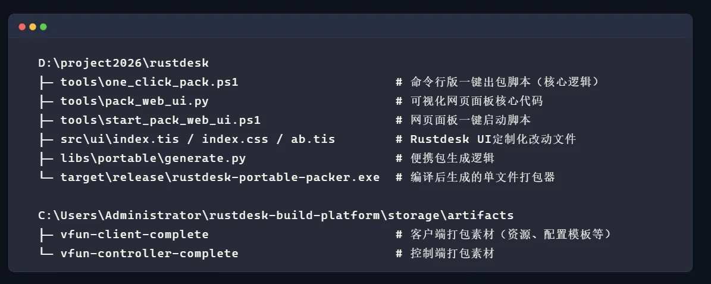This screenshot has height=284, width=711.
Task: Click the yellow minimize dot
Action: [33, 27]
